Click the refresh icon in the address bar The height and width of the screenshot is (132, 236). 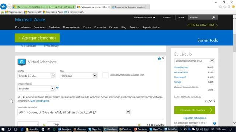coord(73,7)
